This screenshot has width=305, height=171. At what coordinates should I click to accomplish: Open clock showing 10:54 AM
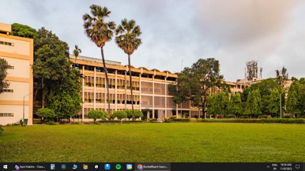click(x=286, y=167)
